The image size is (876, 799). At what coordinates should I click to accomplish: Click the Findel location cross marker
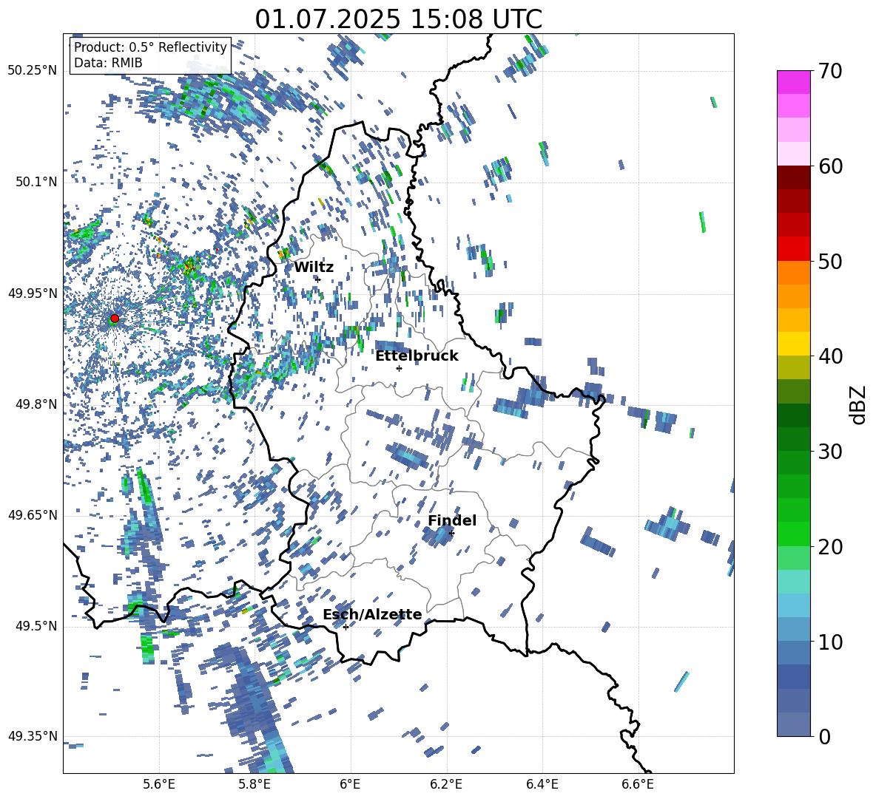coord(451,534)
